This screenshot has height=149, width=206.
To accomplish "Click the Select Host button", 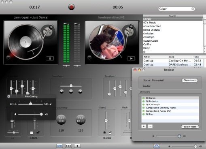I will click(190, 127).
